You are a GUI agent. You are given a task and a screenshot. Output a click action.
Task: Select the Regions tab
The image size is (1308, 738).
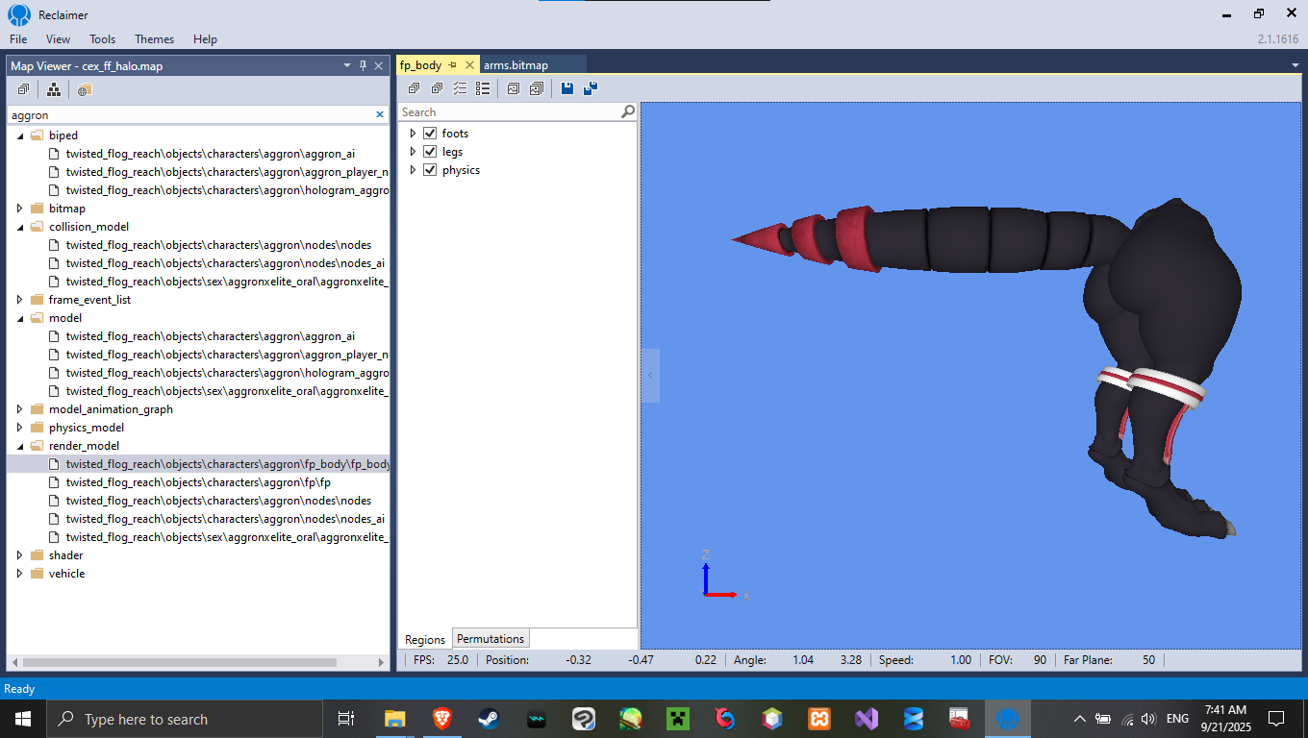(425, 640)
